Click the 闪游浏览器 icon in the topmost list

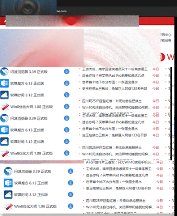point(4,72)
